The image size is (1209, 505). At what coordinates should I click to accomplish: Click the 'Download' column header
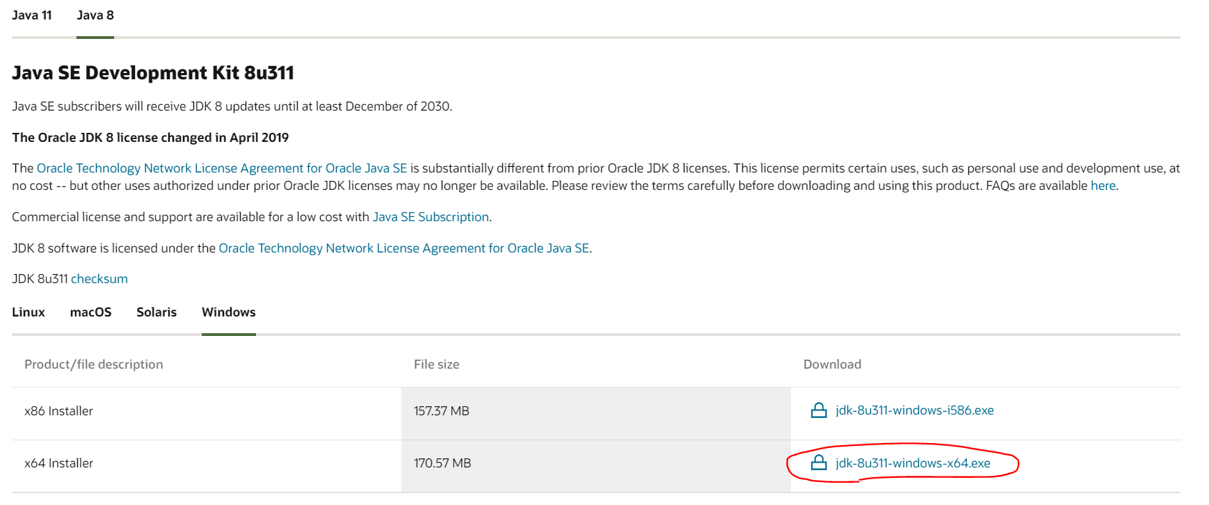pos(832,364)
